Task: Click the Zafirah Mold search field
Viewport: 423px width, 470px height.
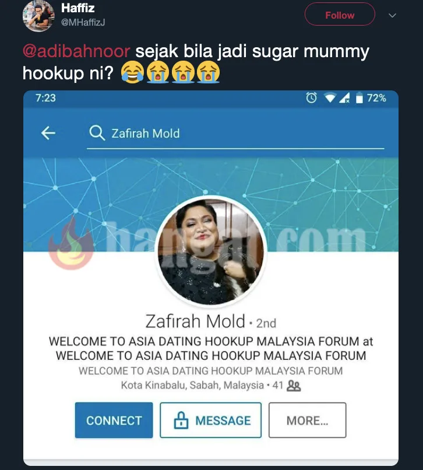Action: [235, 134]
